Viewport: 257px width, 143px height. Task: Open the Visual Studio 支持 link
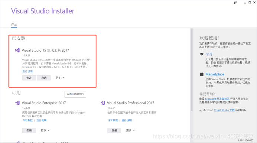pyautogui.click(x=224, y=110)
